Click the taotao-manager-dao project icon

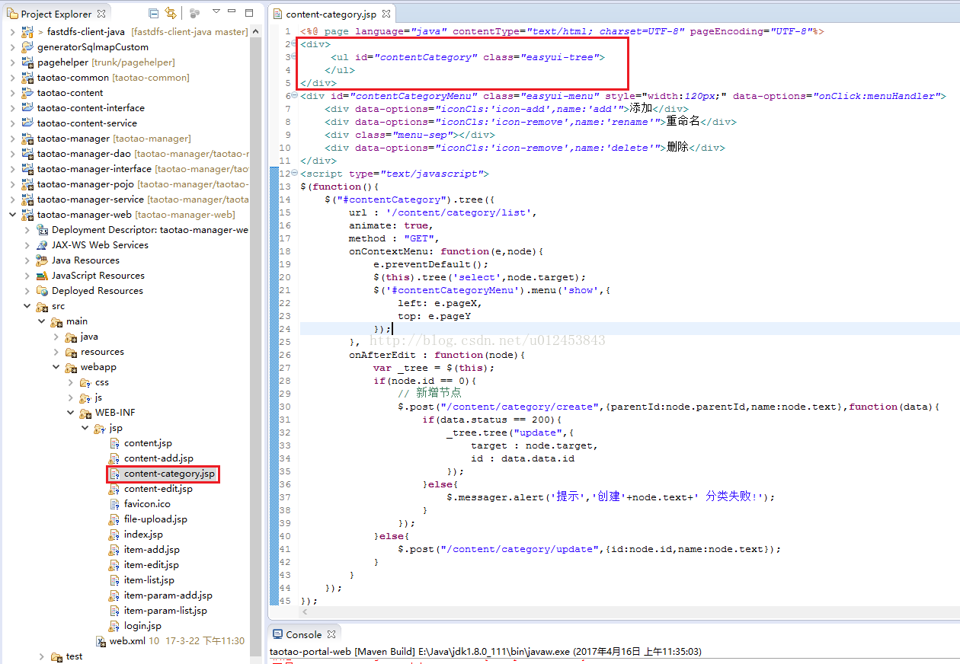pos(29,153)
